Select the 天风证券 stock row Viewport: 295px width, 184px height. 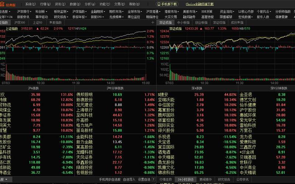[115, 158]
